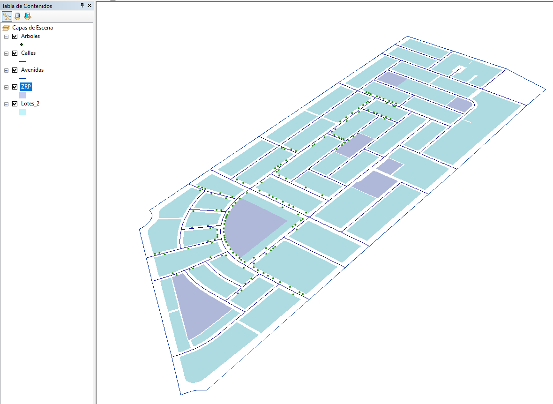Click the Capas de Escena layers icon
This screenshot has height=404, width=553.
click(x=6, y=28)
